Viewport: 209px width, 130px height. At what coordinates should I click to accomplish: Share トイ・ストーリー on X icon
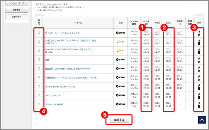tap(199, 97)
